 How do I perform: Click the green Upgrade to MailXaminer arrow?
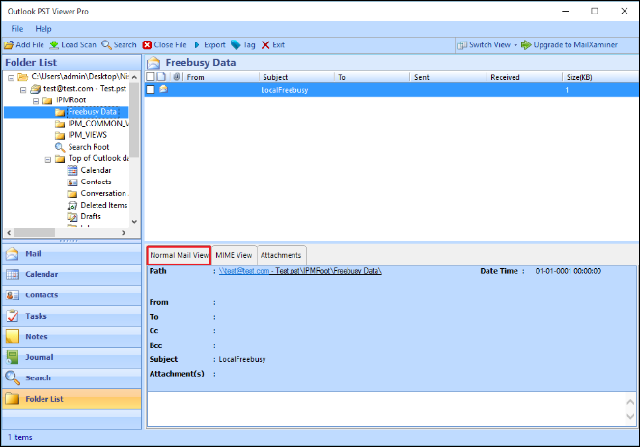tap(526, 45)
